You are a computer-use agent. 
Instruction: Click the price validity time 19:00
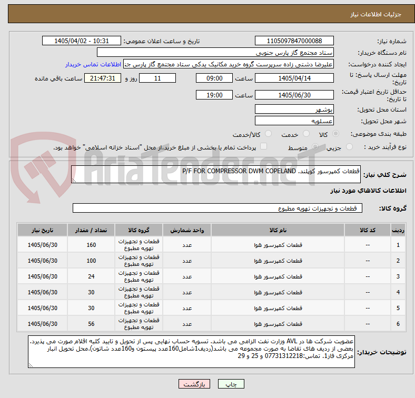pos(214,95)
